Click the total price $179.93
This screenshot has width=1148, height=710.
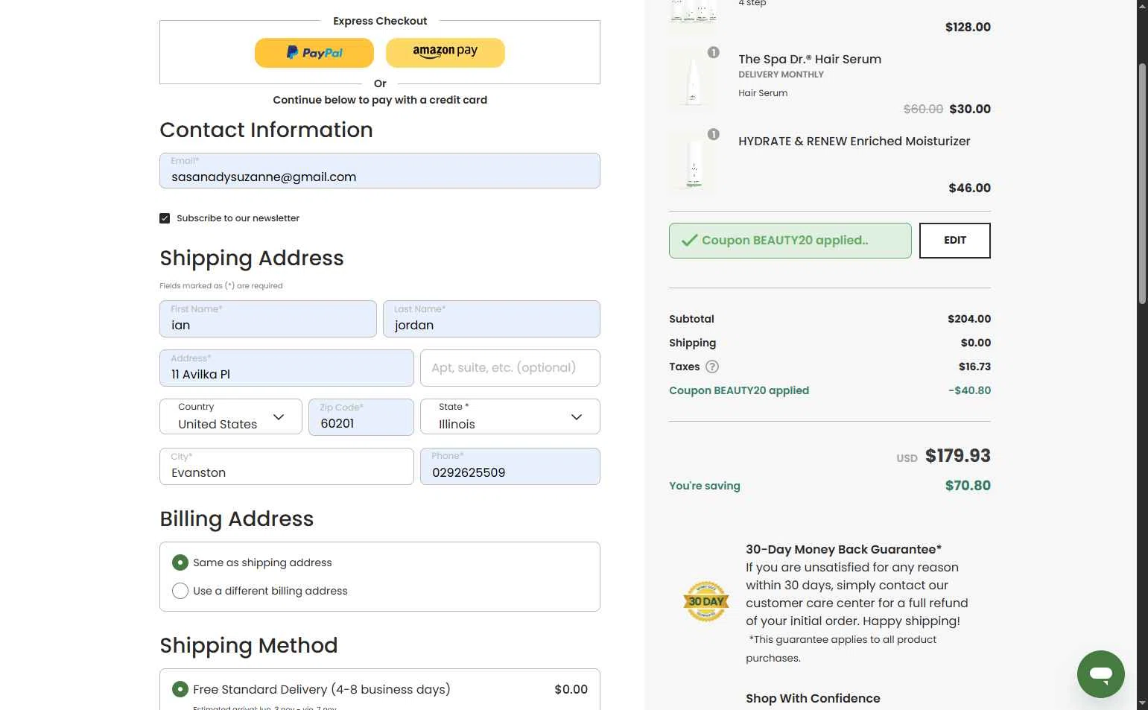[x=958, y=456]
